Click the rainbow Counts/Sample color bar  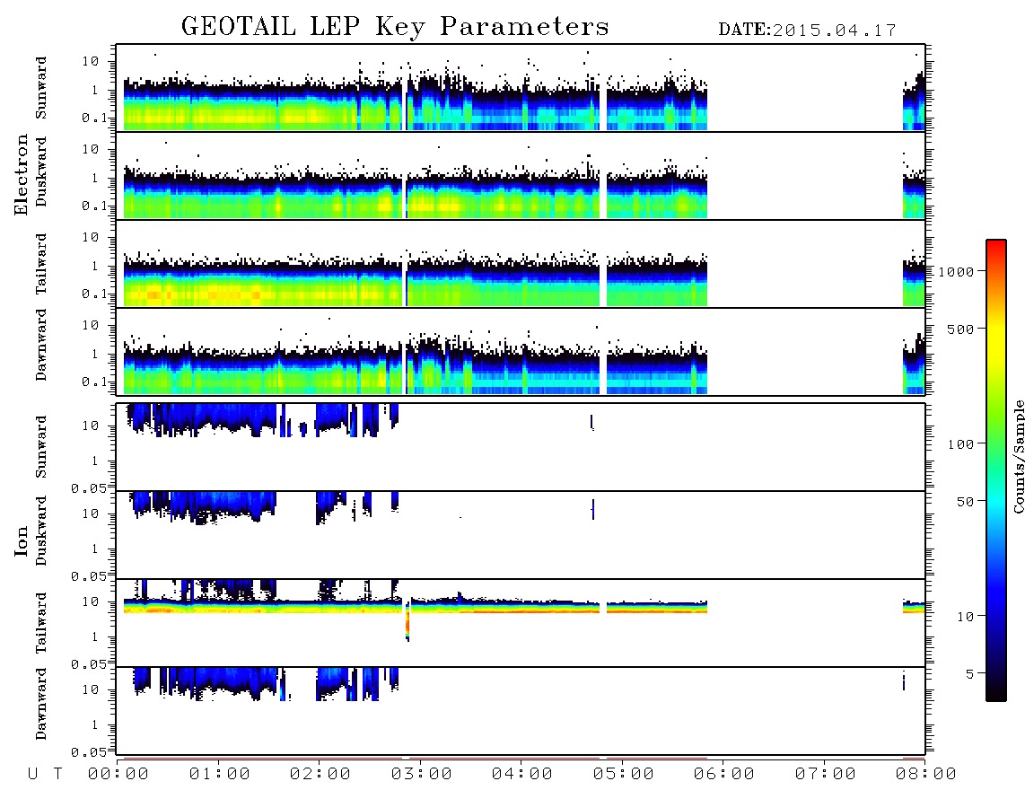point(995,470)
